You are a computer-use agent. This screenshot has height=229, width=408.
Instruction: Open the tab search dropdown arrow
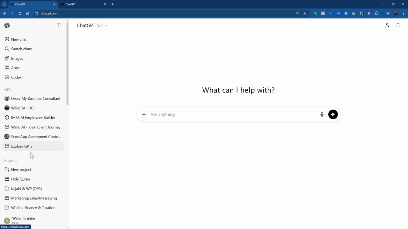[x=4, y=4]
